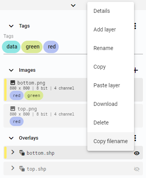Click the yellow marker bar on bottom.shp
The width and height of the screenshot is (146, 178).
[5, 152]
